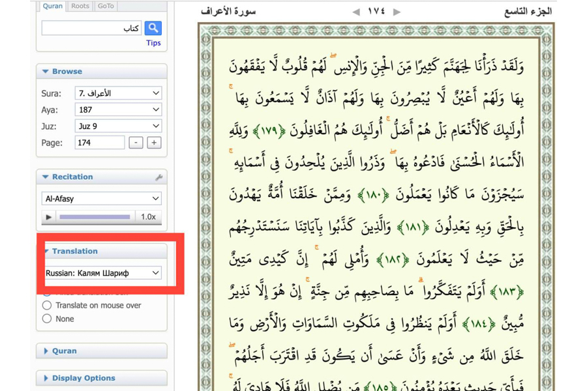This screenshot has height=391, width=587.
Task: Select Translate on mouse over option
Action: coord(47,306)
